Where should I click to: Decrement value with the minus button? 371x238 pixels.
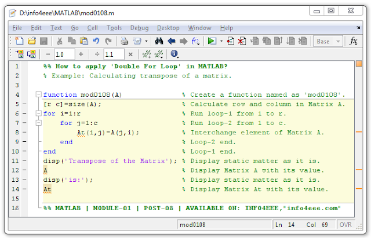click(48, 54)
